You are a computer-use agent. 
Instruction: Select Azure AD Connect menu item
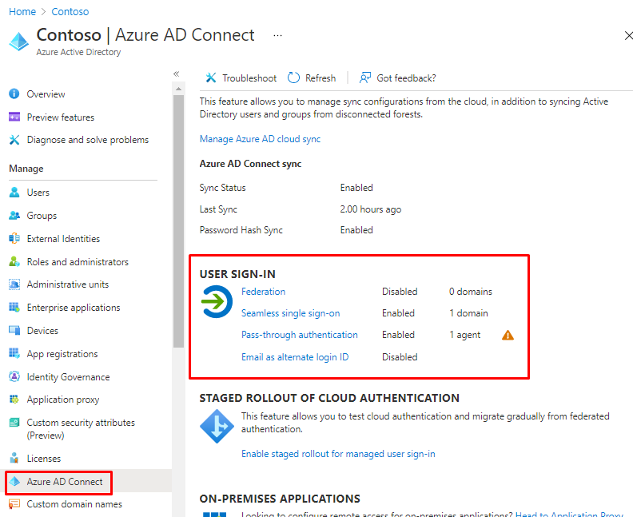[64, 482]
